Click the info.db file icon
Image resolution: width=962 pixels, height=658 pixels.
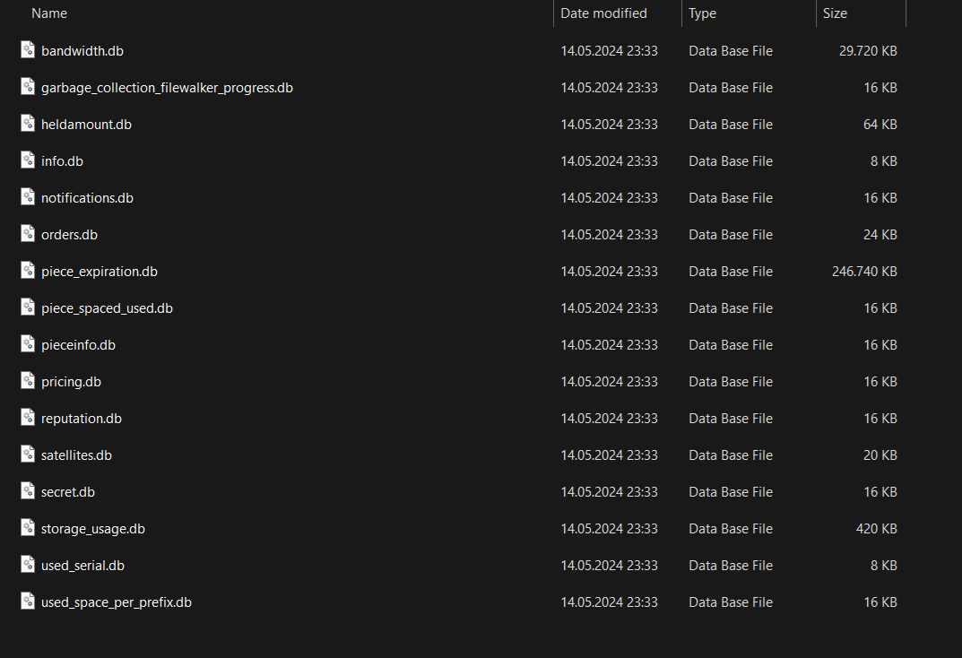pyautogui.click(x=28, y=160)
